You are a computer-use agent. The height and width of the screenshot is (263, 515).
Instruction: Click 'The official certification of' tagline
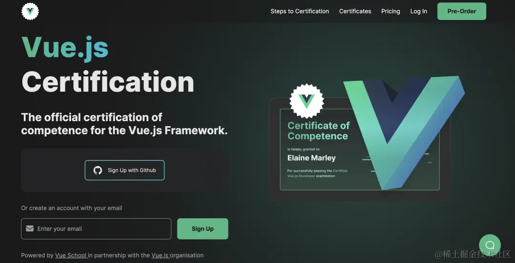pyautogui.click(x=92, y=117)
